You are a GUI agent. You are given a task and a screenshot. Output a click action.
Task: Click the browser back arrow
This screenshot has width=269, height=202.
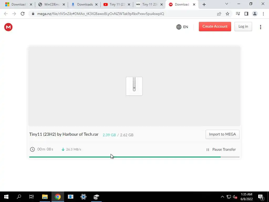pos(6,14)
